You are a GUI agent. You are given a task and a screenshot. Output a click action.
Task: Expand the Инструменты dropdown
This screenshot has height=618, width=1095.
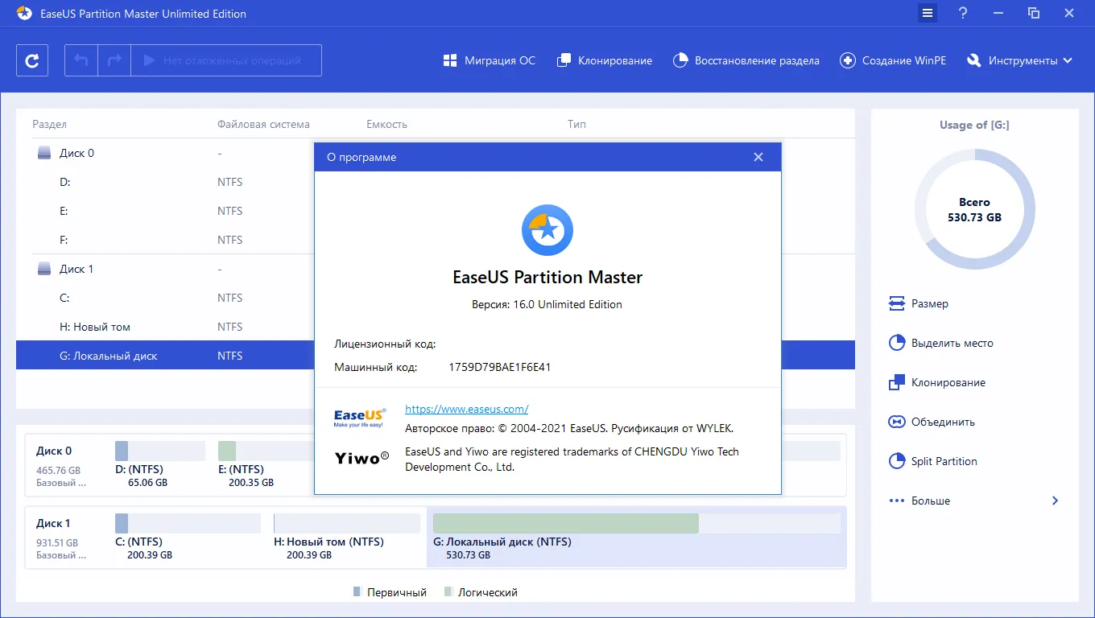tap(1020, 60)
